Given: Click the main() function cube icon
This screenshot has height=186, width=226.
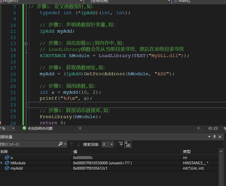Looking at the screenshot, I should (x=175, y=1).
